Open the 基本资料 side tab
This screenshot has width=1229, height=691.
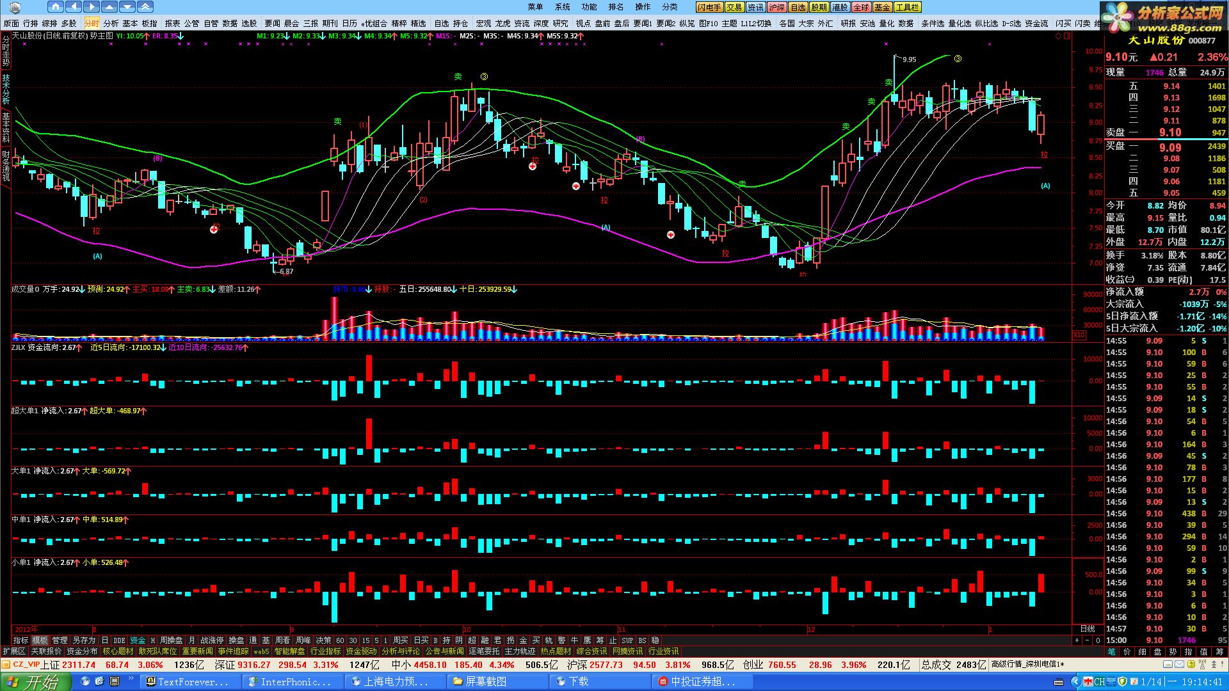click(x=6, y=127)
